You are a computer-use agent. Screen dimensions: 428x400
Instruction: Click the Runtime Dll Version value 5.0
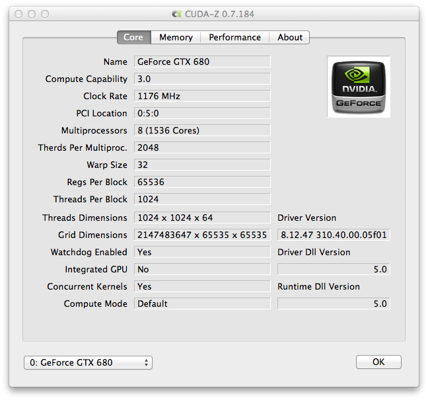coord(334,303)
